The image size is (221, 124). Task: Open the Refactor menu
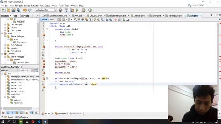[x=35, y=6]
